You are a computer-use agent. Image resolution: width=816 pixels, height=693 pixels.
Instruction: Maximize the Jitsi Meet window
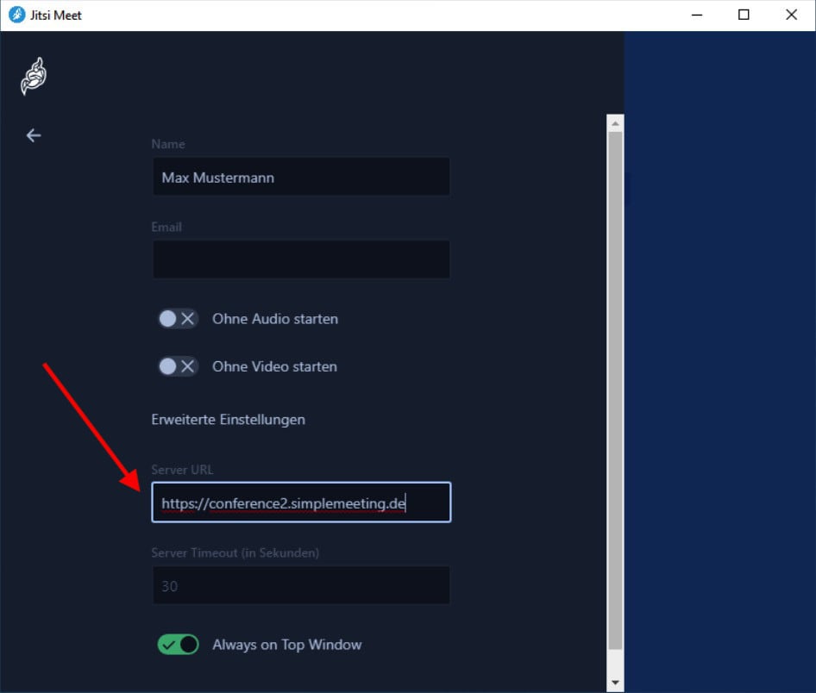pyautogui.click(x=744, y=15)
